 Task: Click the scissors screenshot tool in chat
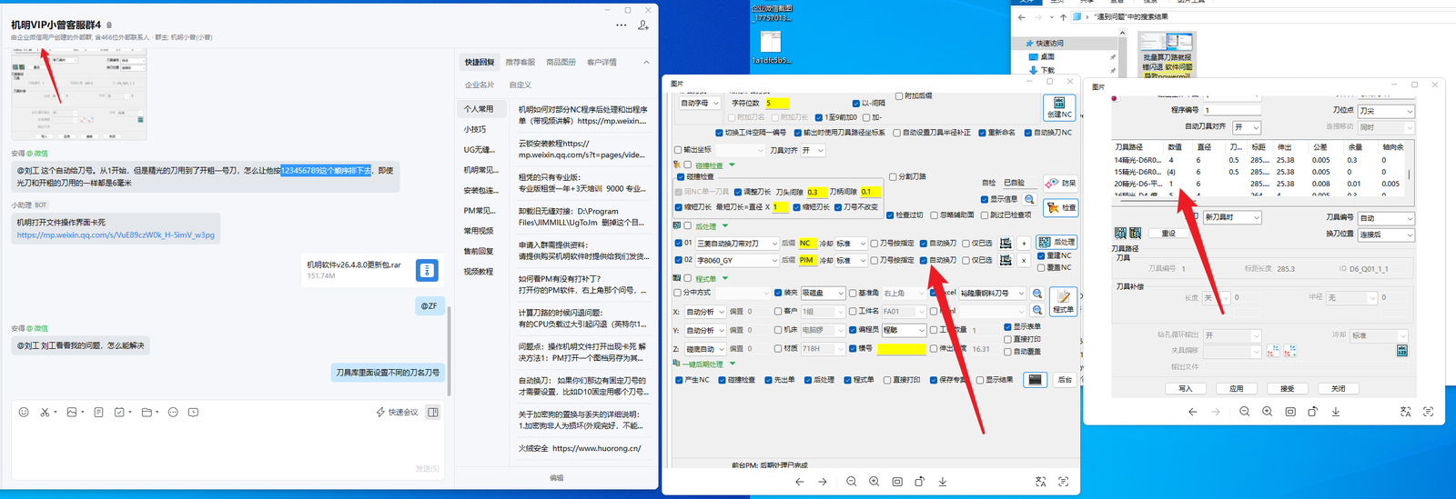tap(45, 412)
